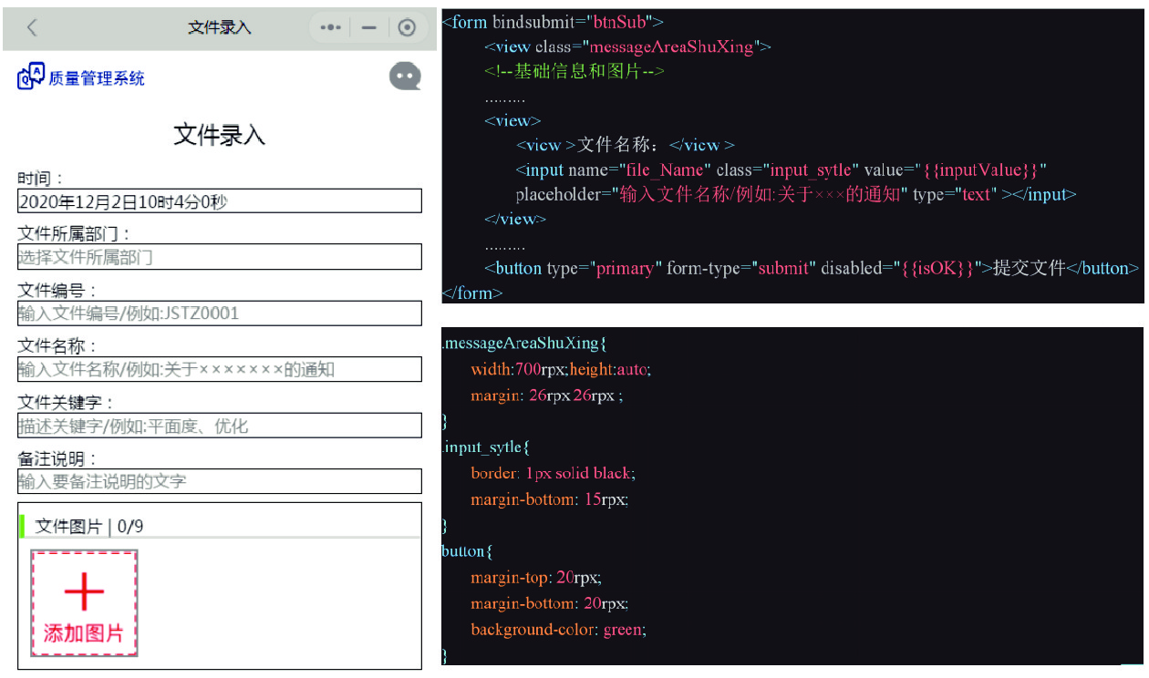Click the 文件录入 page heading
This screenshot has height=678, width=1149.
[219, 136]
